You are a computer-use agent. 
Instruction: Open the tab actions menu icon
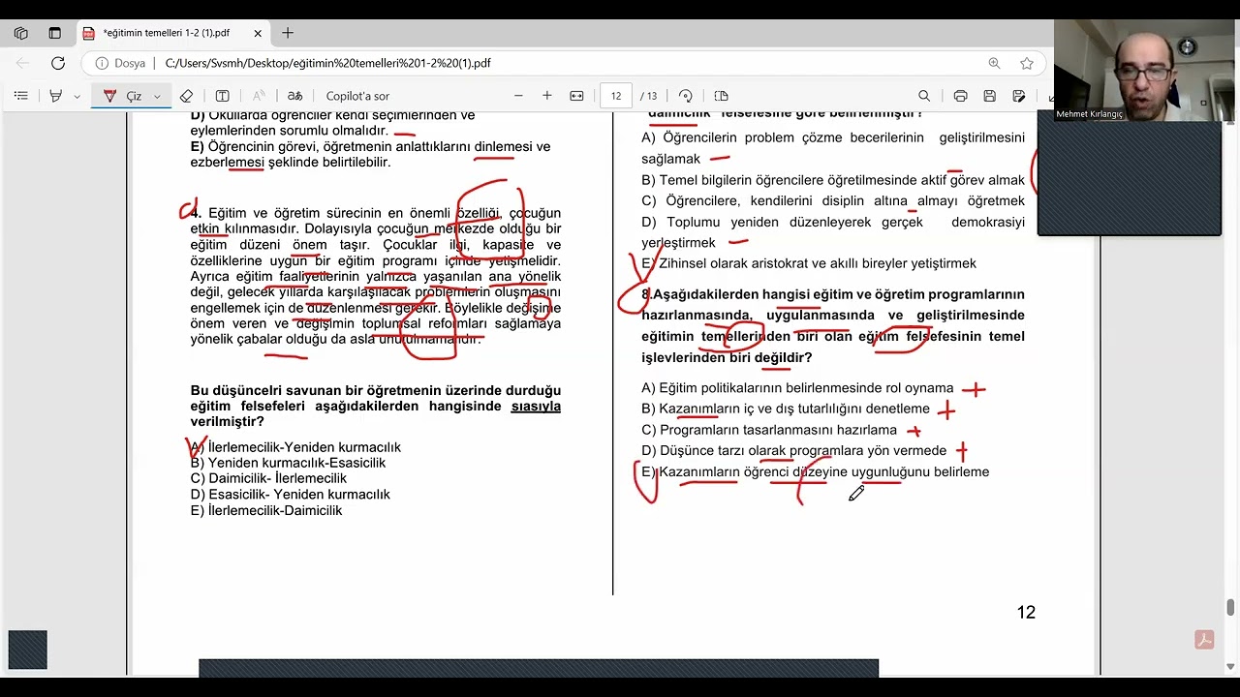pos(54,33)
